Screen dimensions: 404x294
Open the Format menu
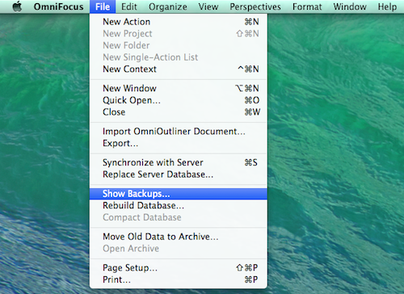coord(307,6)
